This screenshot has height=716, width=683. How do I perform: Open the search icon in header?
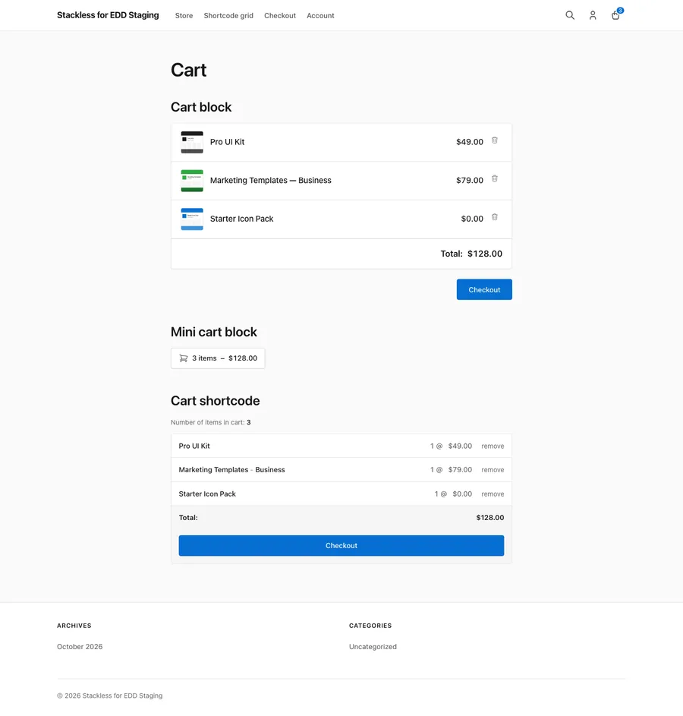[570, 15]
